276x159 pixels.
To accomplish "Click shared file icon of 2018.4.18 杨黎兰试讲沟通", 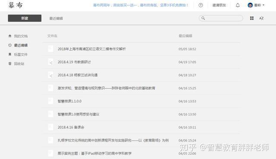I will click(x=51, y=75).
